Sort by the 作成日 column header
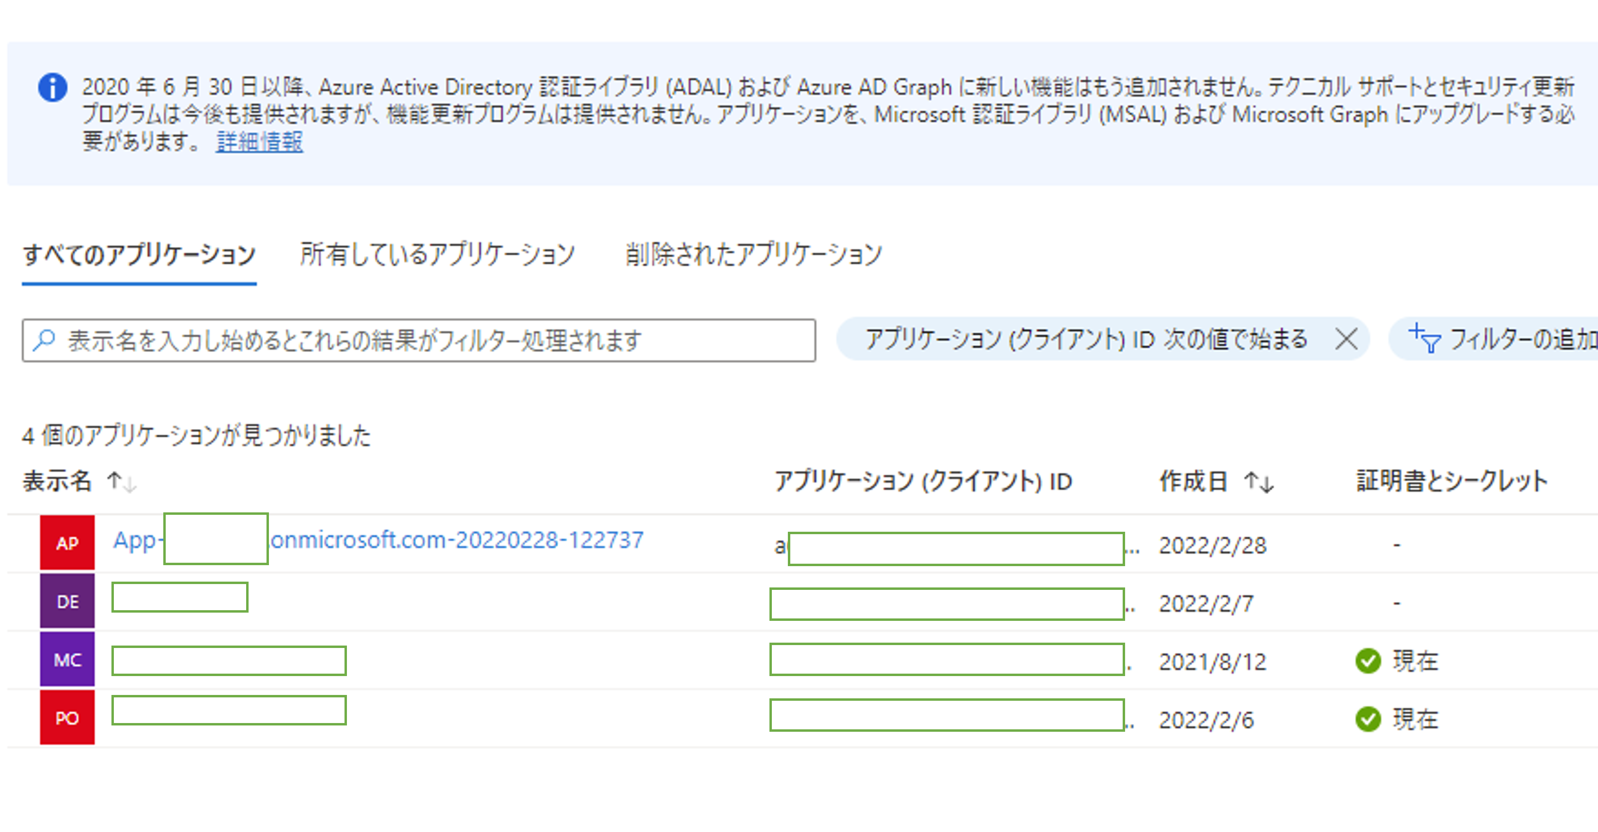Screen dimensions: 1598x832 [1193, 481]
